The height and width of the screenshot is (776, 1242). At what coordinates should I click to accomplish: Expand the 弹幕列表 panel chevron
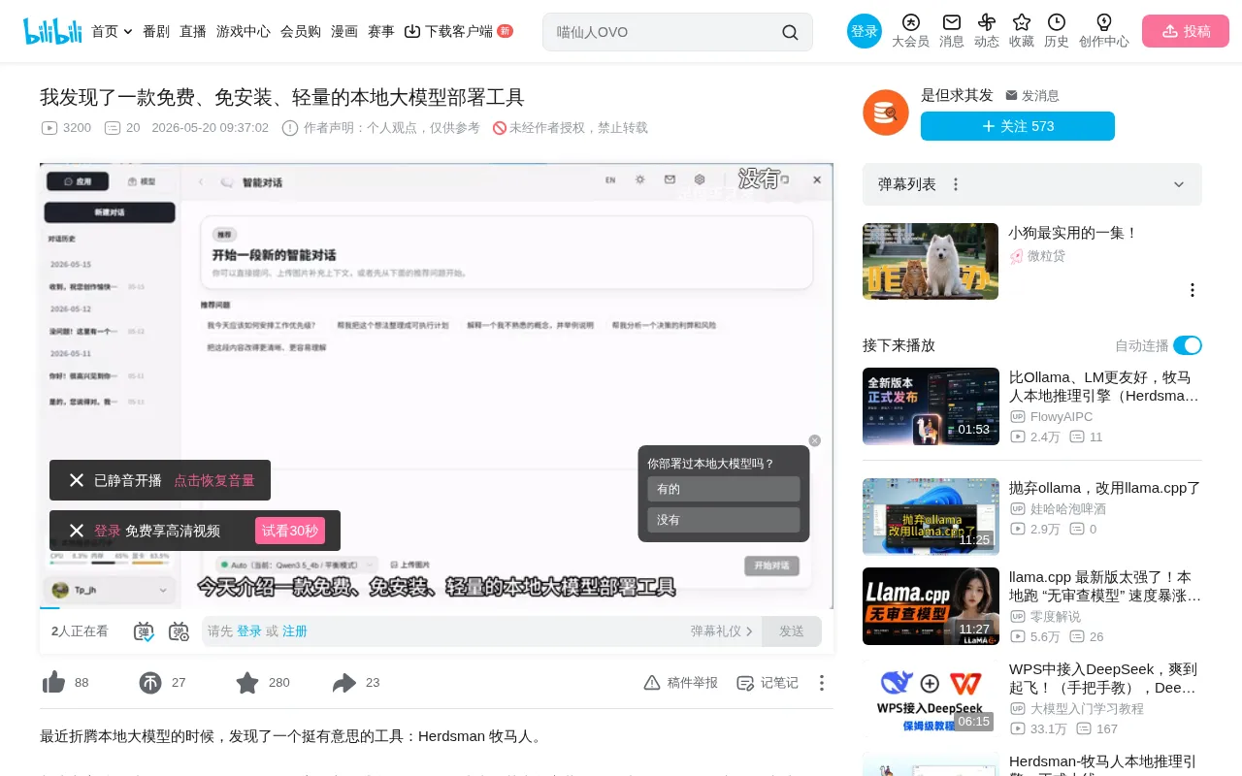(1179, 184)
